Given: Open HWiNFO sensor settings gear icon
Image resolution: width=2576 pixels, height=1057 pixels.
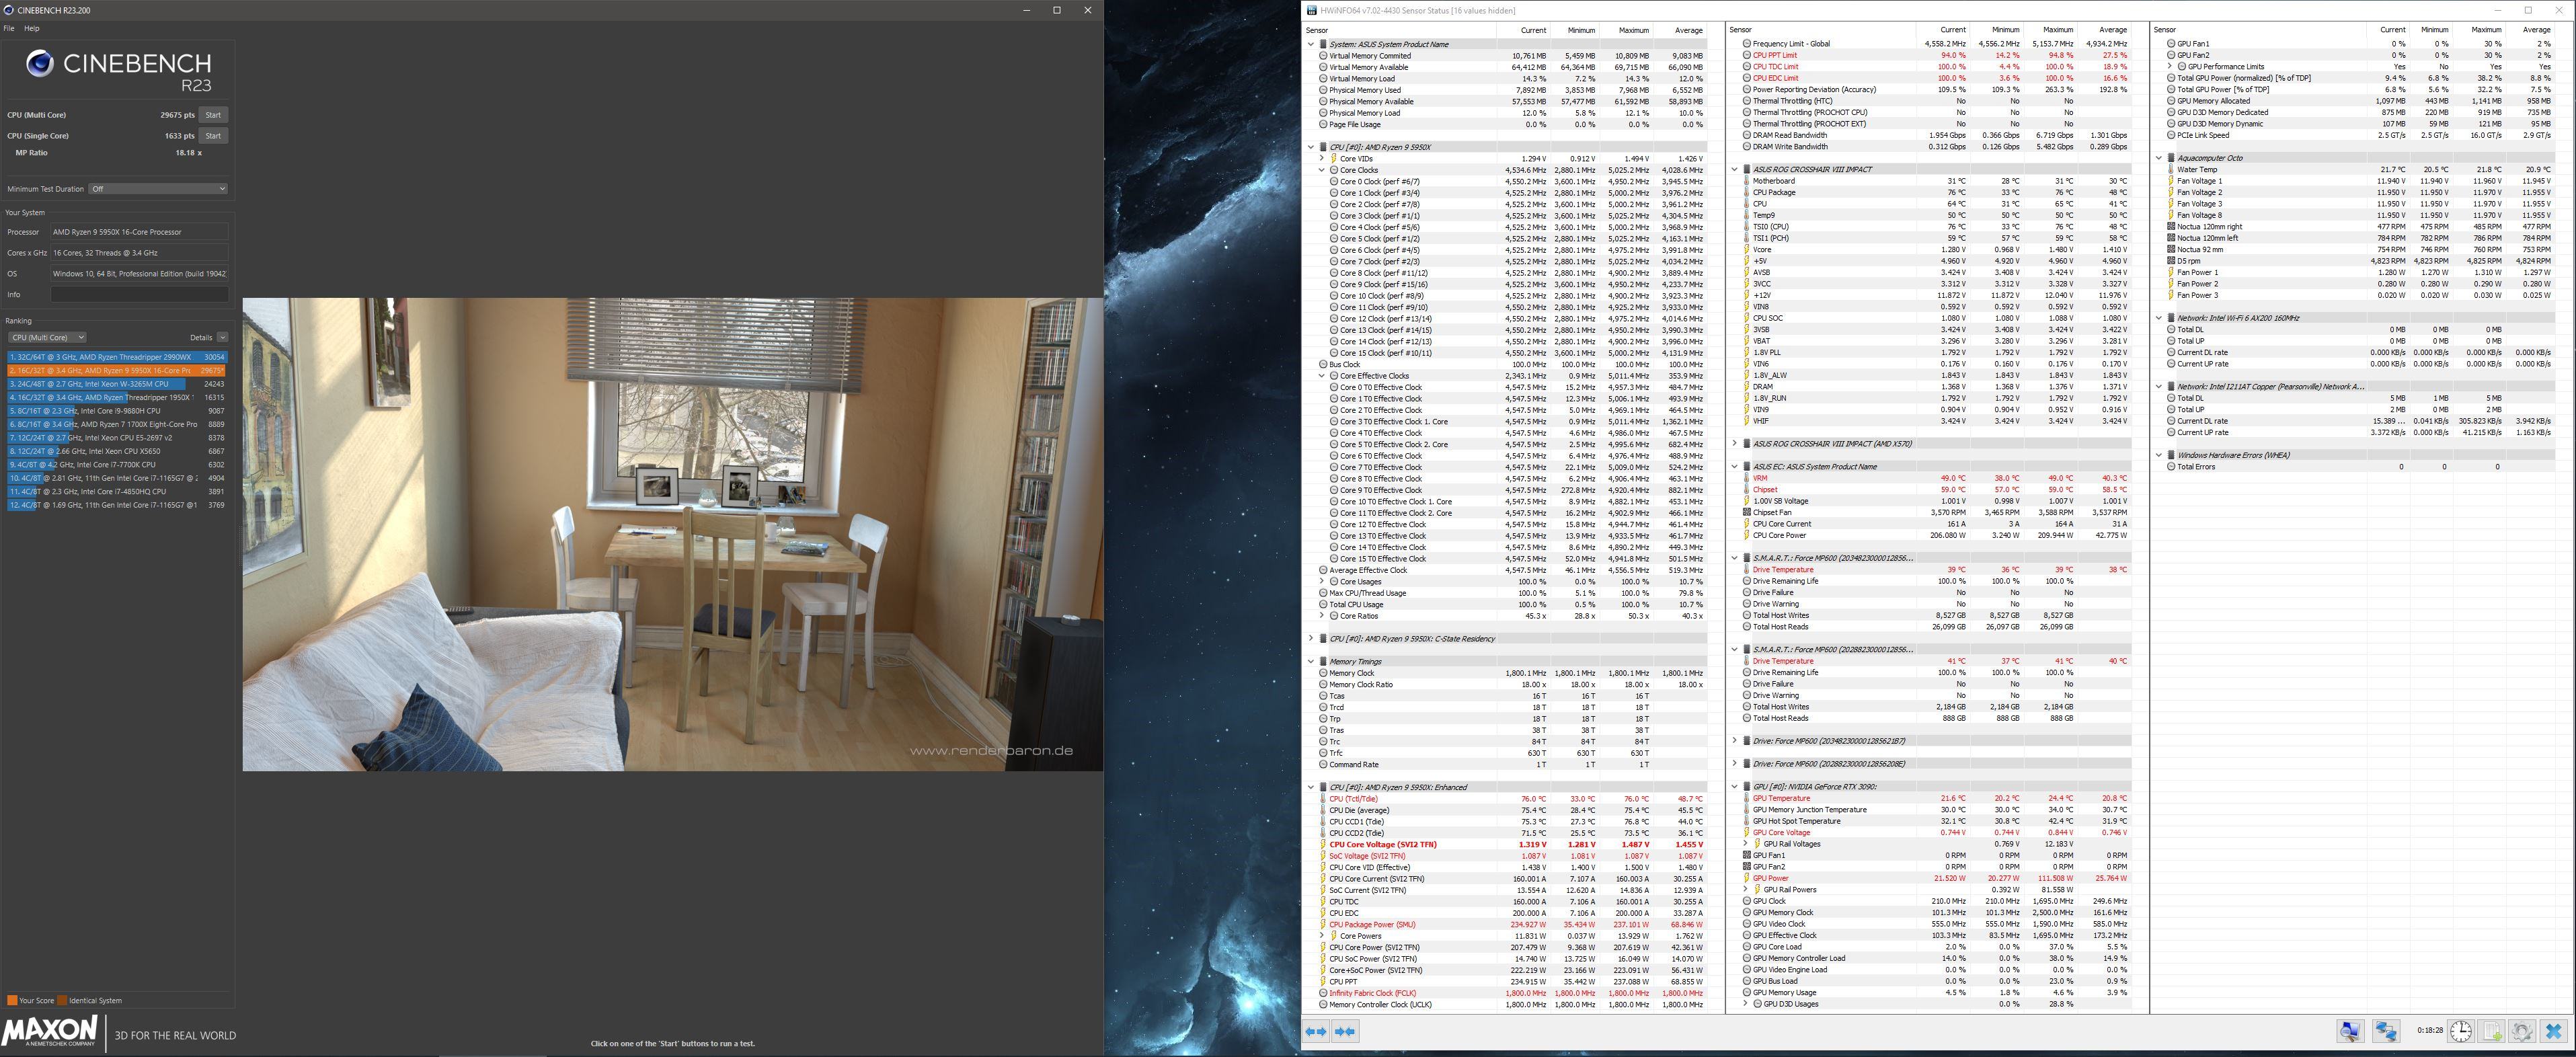Looking at the screenshot, I should pyautogui.click(x=2522, y=1031).
